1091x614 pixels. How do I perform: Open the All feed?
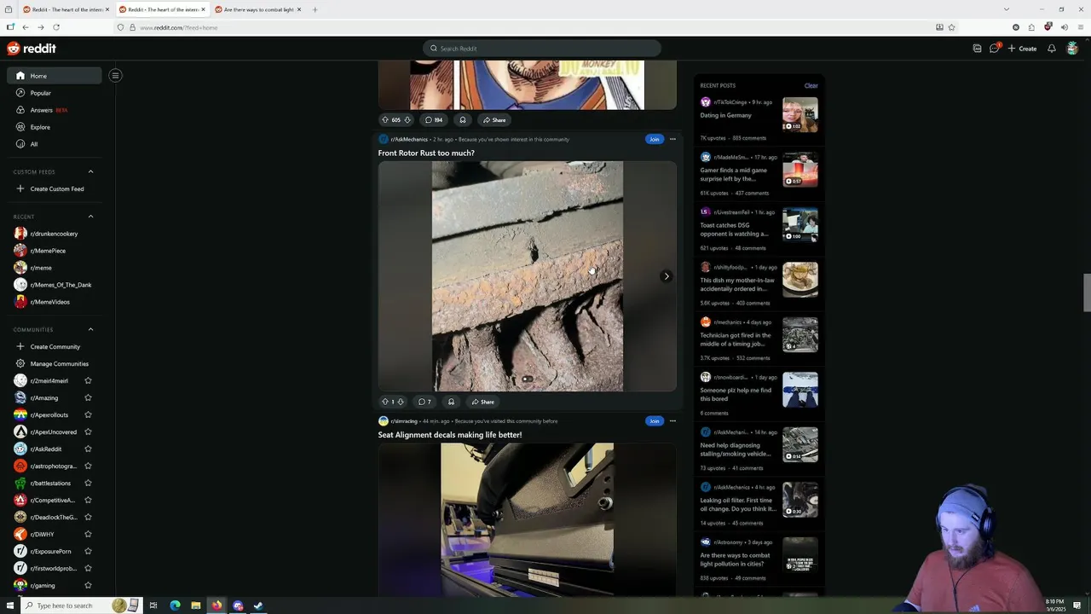pyautogui.click(x=54, y=144)
